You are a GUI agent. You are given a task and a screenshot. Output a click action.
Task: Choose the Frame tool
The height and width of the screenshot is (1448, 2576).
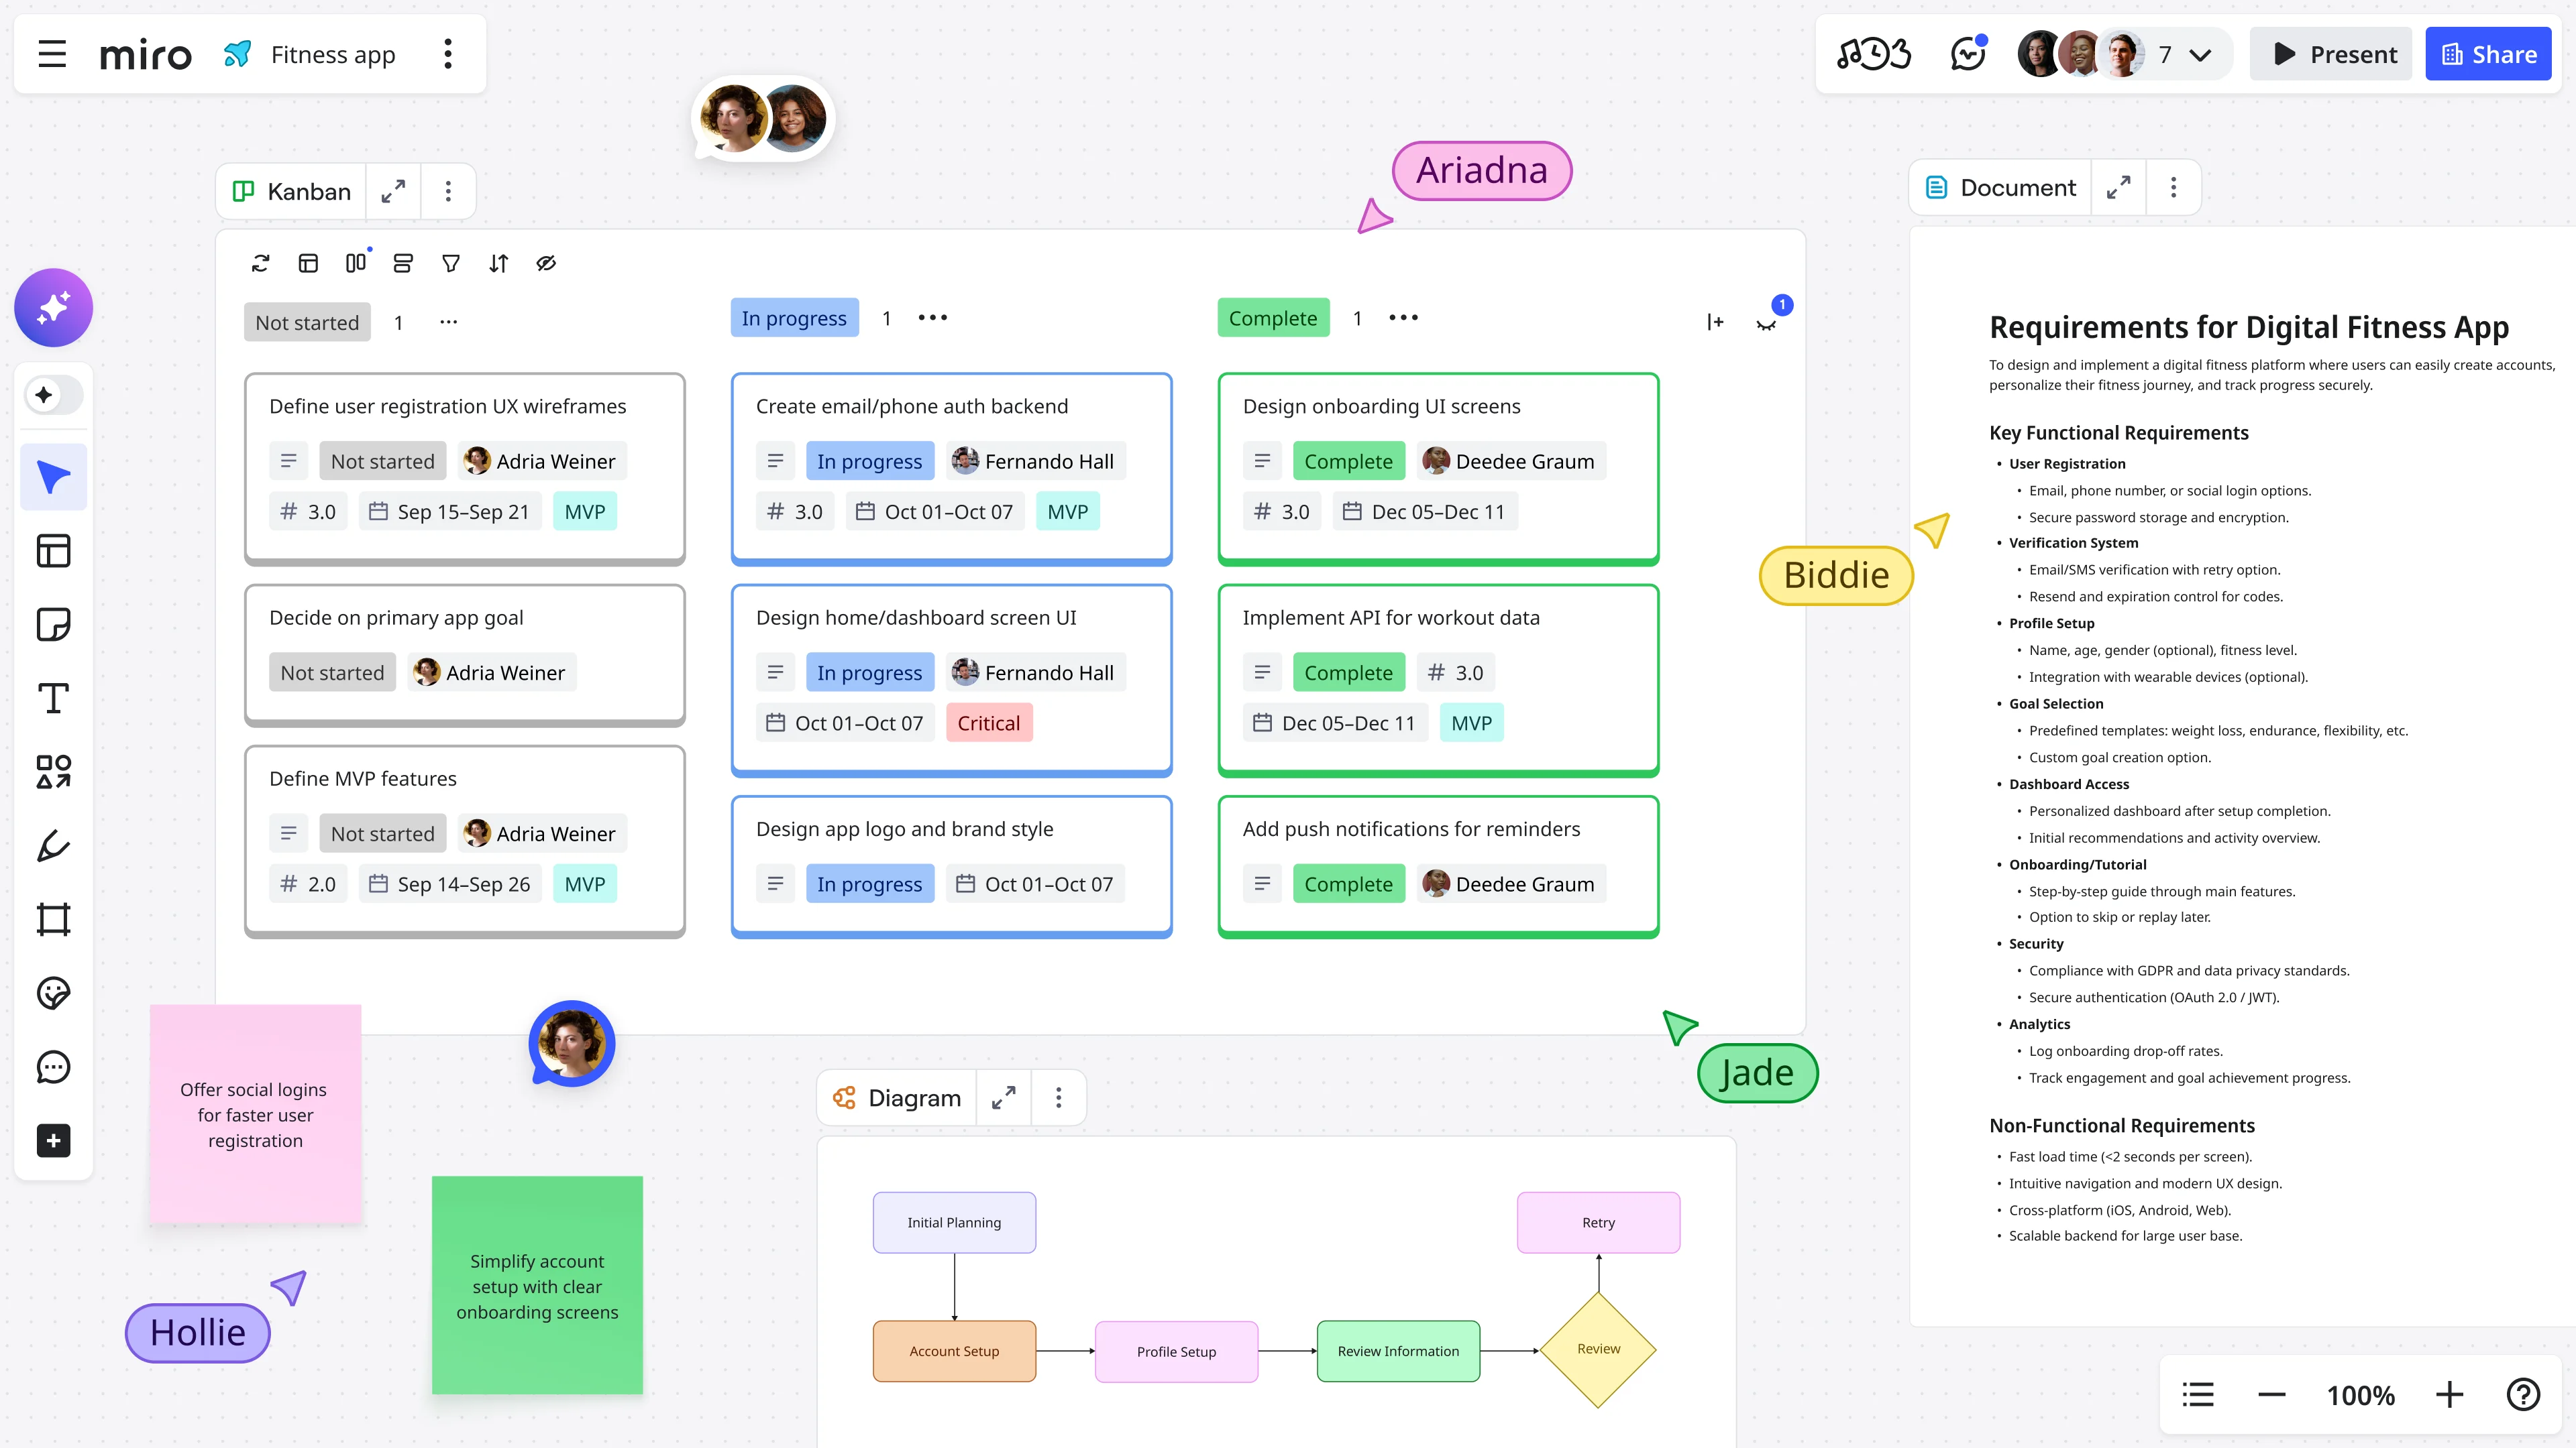pyautogui.click(x=53, y=919)
